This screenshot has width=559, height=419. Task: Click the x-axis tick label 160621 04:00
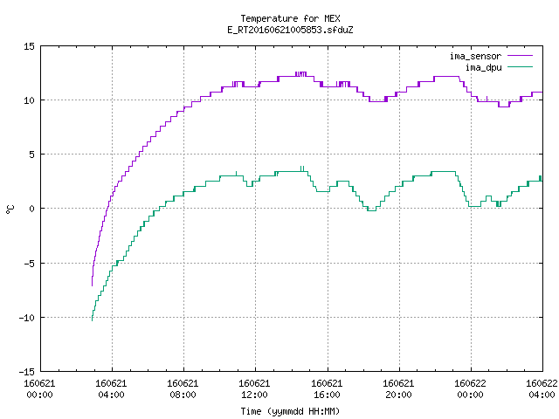[x=111, y=389]
